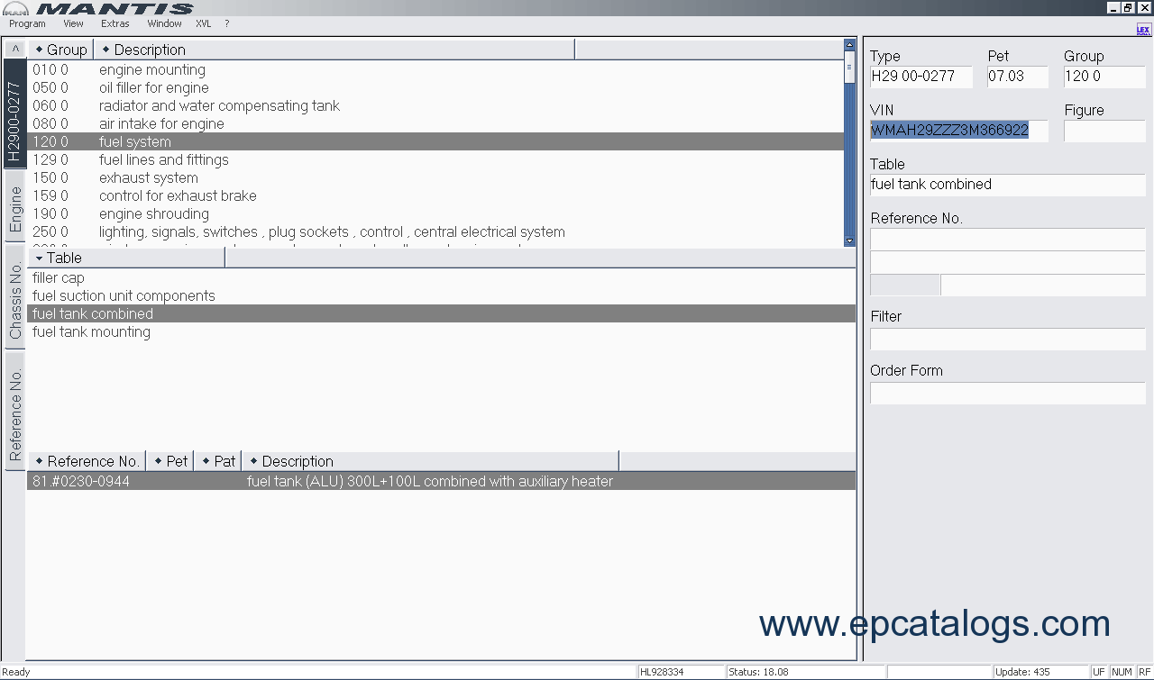Viewport: 1154px width, 680px height.
Task: Click the scroll-up arrow of the group list
Action: pos(849,45)
